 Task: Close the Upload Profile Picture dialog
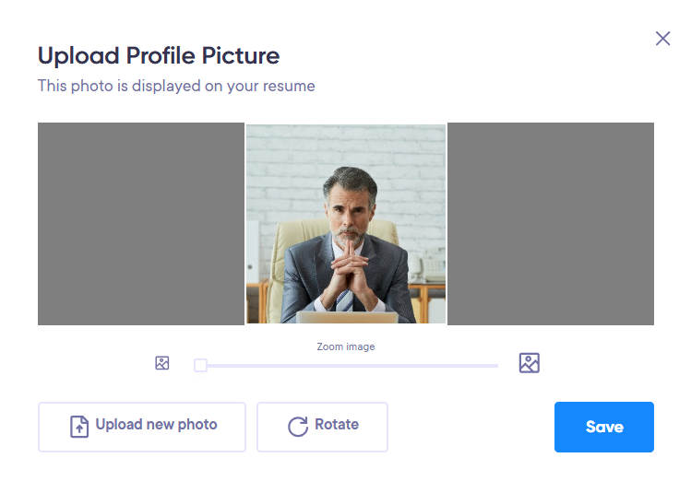(662, 39)
